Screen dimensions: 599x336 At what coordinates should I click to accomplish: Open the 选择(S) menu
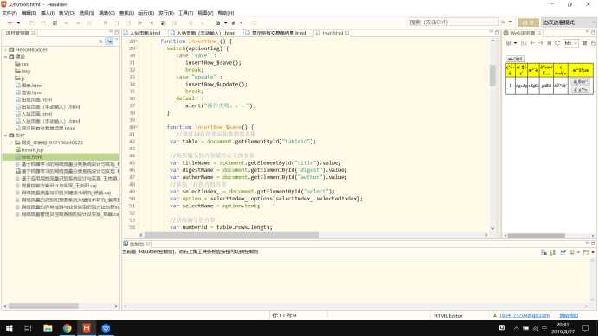click(x=87, y=13)
